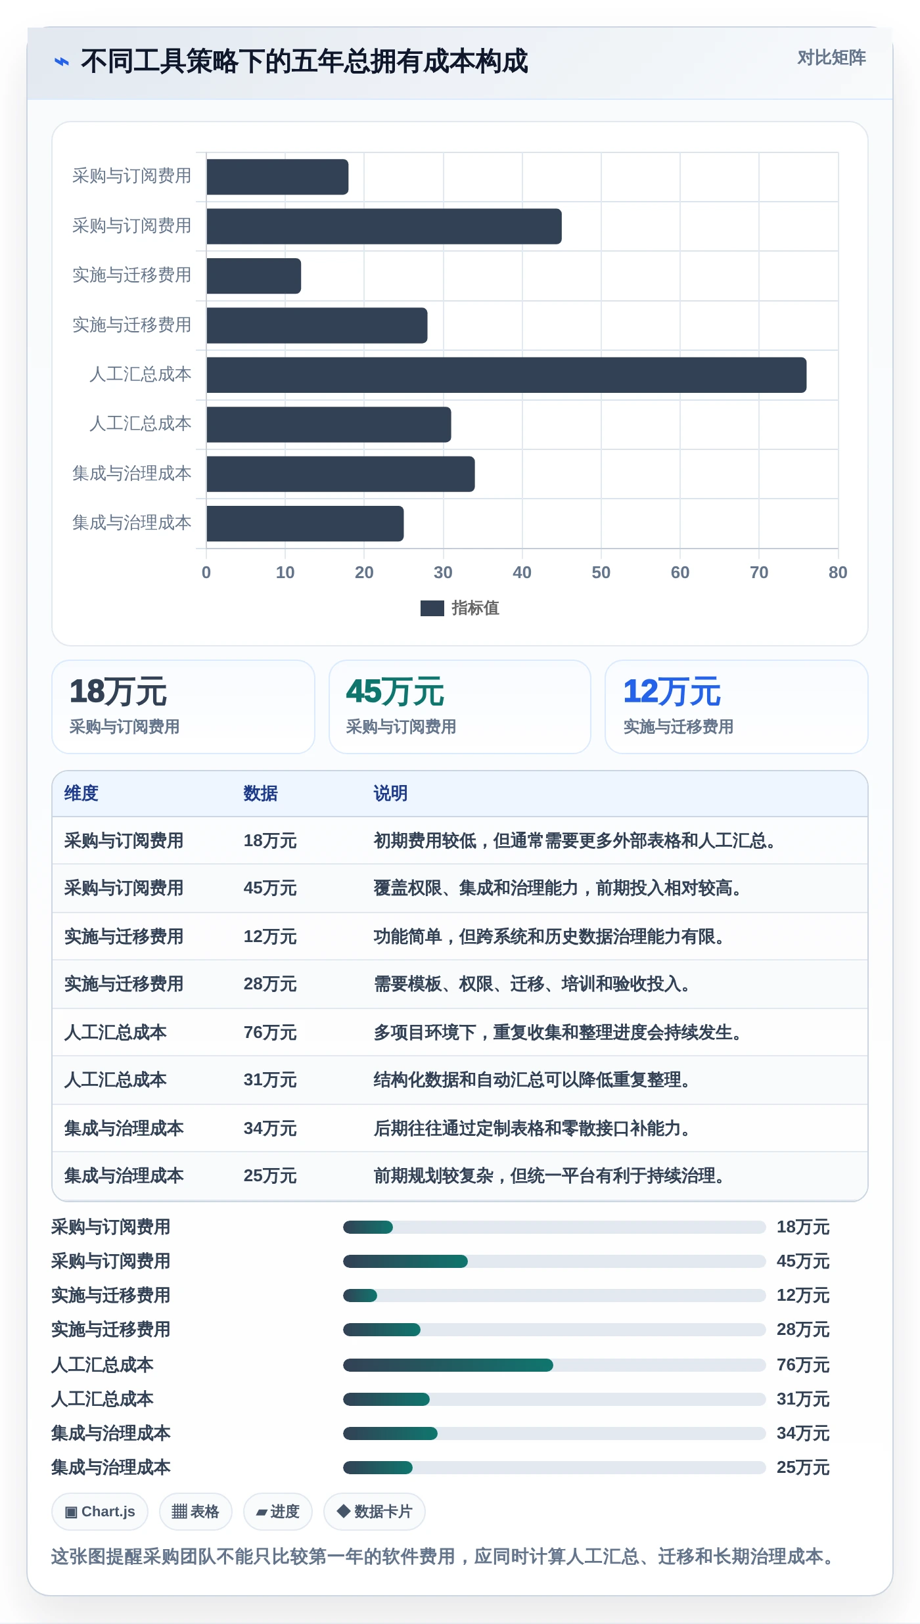The width and height of the screenshot is (920, 1624).
Task: Toggle the 指标值 legend label
Action: pyautogui.click(x=475, y=608)
